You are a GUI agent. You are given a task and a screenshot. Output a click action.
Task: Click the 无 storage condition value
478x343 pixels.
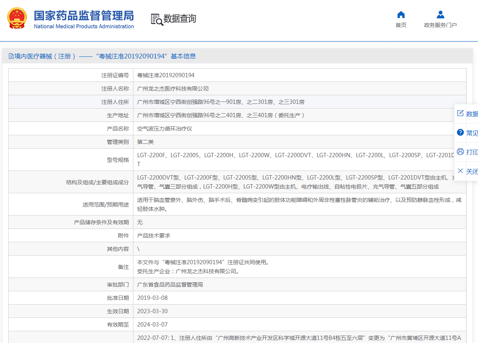140,222
